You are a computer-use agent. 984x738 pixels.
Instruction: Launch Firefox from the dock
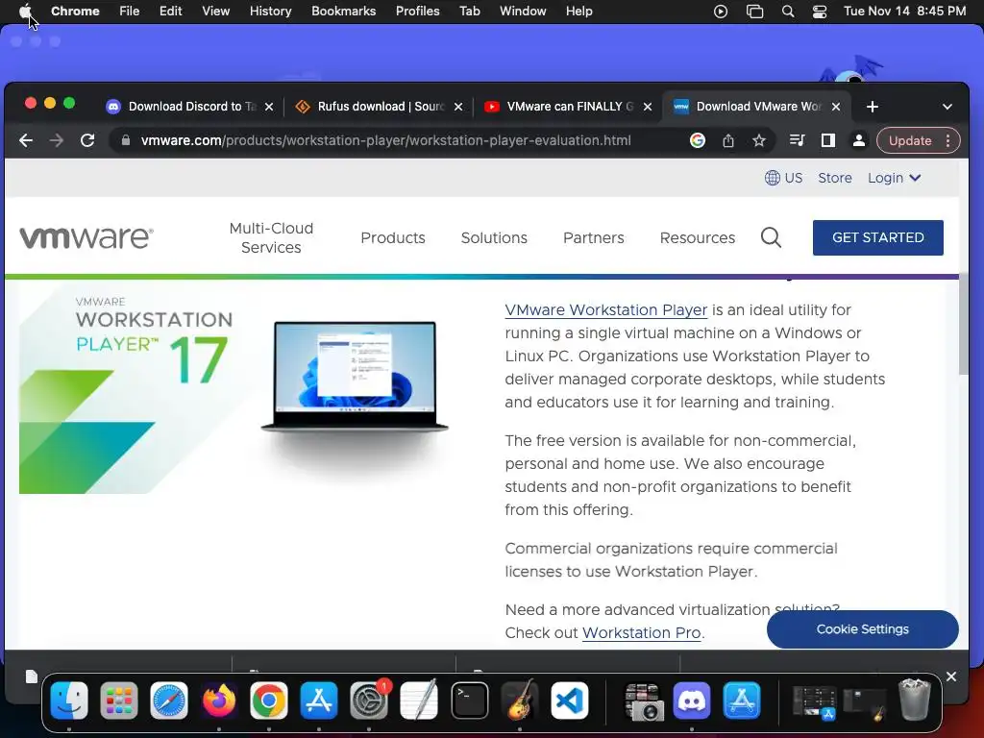click(219, 701)
